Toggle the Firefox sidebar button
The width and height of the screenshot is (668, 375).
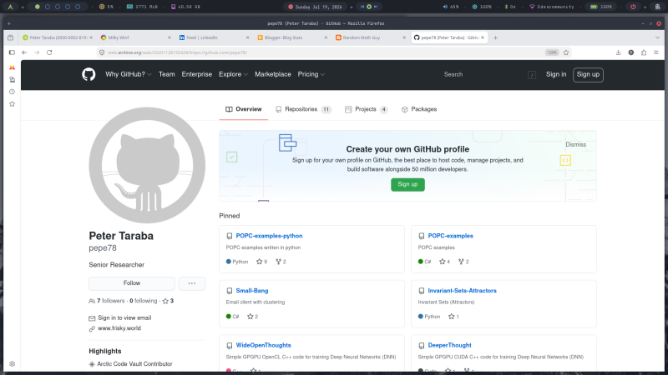pyautogui.click(x=12, y=52)
